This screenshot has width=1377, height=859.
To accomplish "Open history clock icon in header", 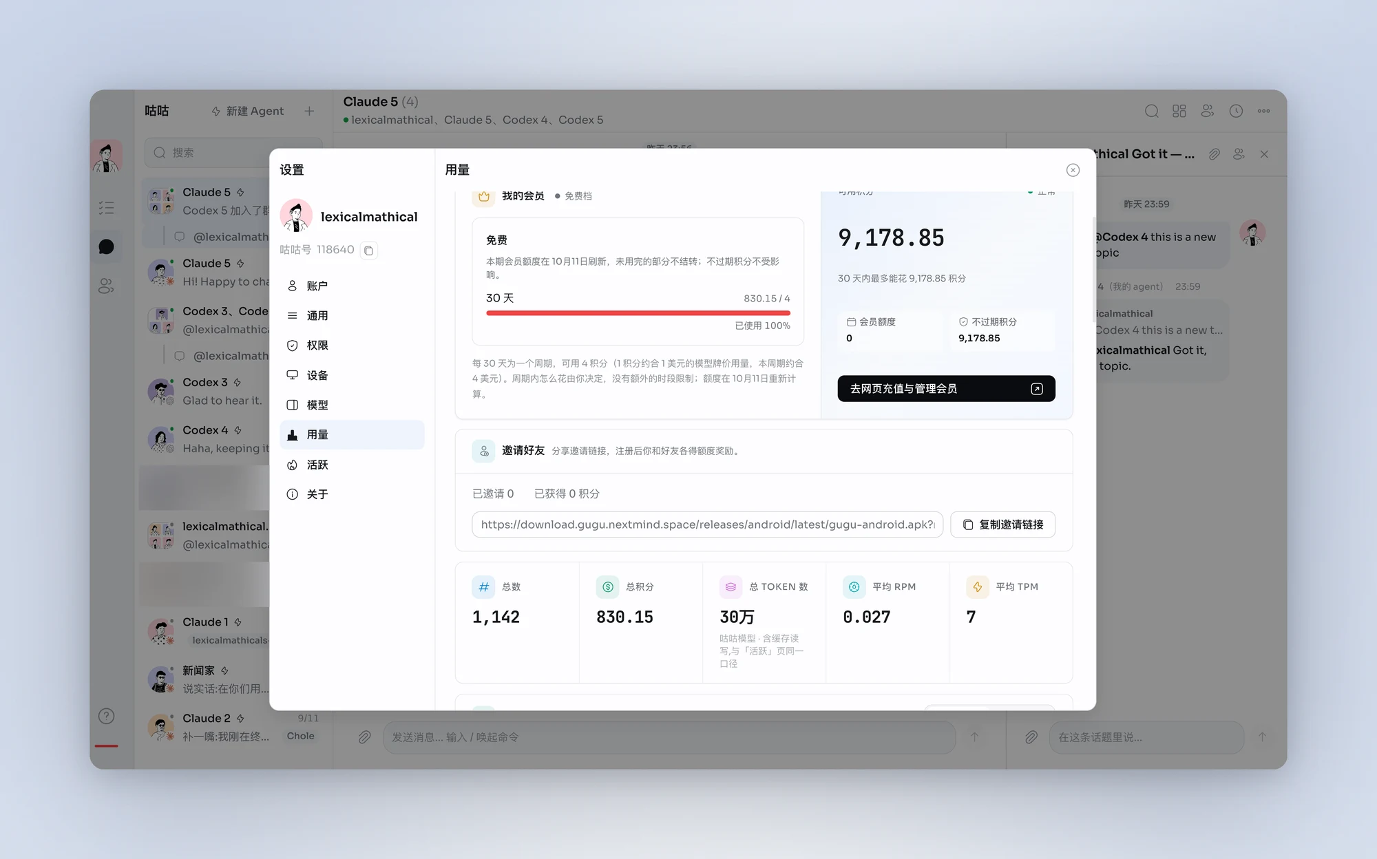I will coord(1236,111).
